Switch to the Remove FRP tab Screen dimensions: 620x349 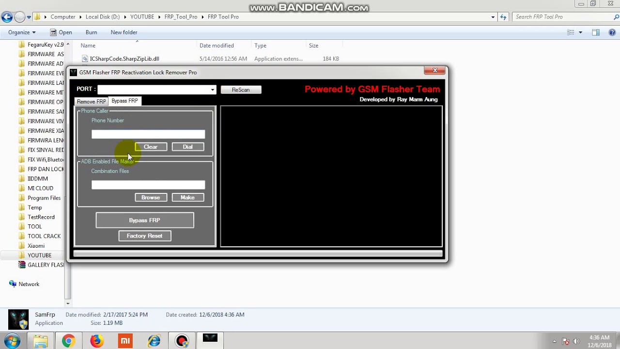(x=91, y=101)
